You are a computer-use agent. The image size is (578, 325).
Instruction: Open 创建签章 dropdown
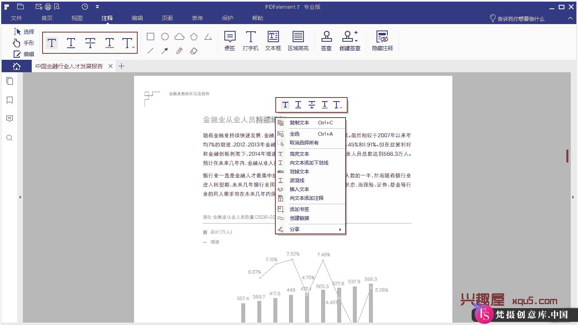coord(350,41)
